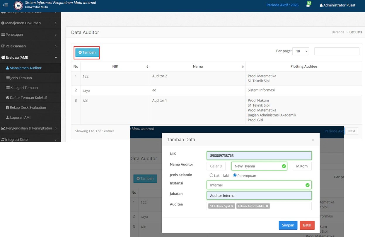Open Laporan AMI in sidebar
The height and width of the screenshot is (237, 365).
(x=30, y=117)
